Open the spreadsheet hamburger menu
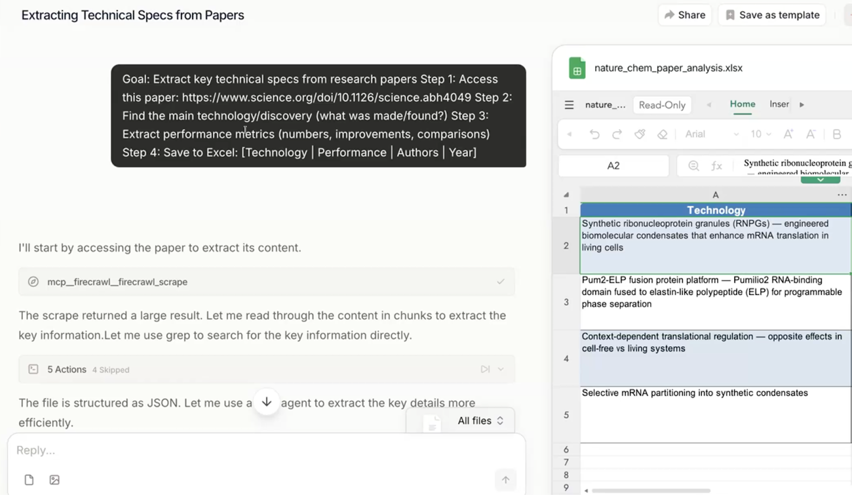 pos(569,105)
